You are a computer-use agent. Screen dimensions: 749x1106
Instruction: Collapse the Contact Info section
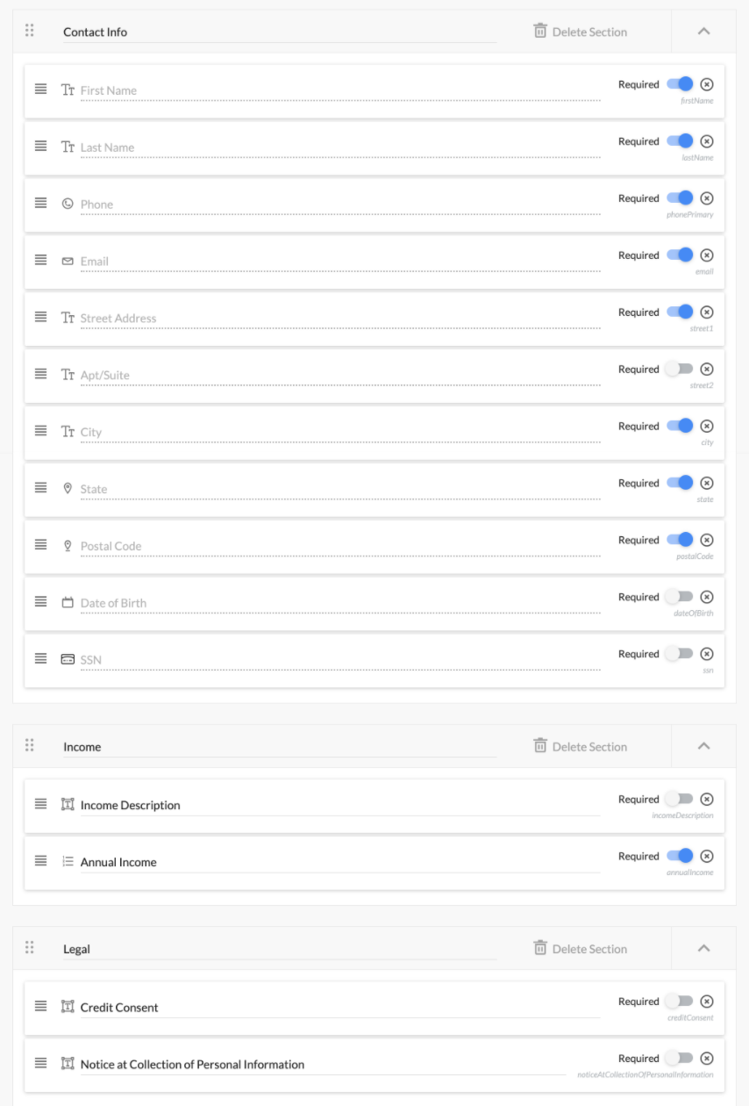click(703, 31)
